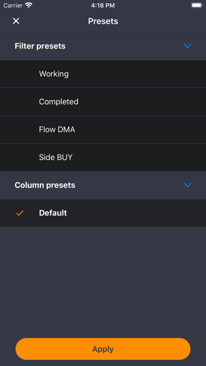The width and height of the screenshot is (206, 366).
Task: Apply the selected presets
Action: (103, 349)
